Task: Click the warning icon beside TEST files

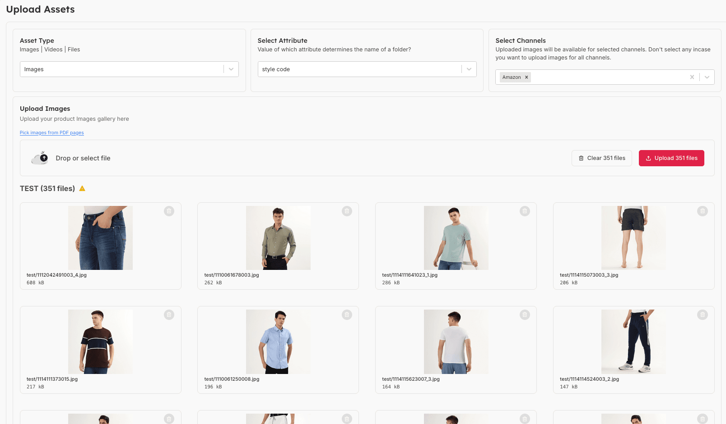Action: 82,188
